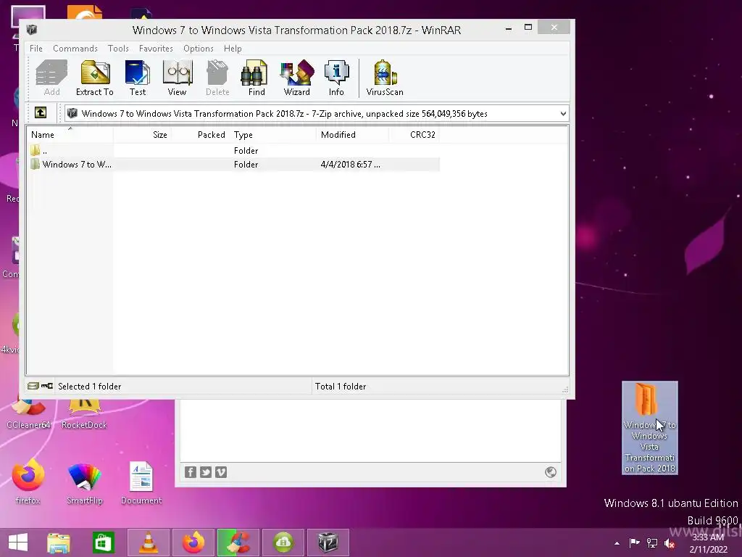Select the "Windows 7 to W..." folder row
This screenshot has width=742, height=557.
tap(233, 165)
